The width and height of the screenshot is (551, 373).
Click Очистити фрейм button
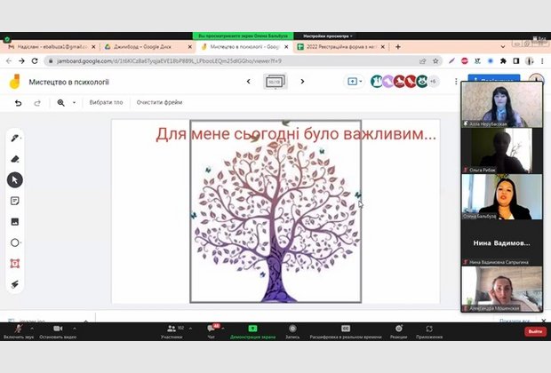pyautogui.click(x=159, y=103)
